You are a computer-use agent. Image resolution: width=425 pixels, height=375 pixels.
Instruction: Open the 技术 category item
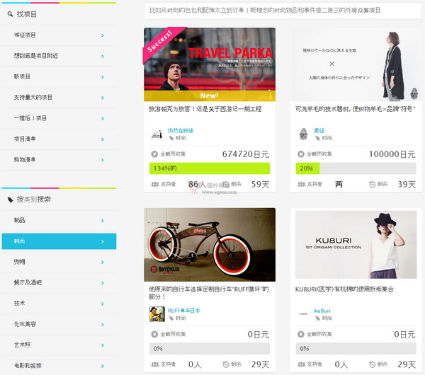pos(59,304)
